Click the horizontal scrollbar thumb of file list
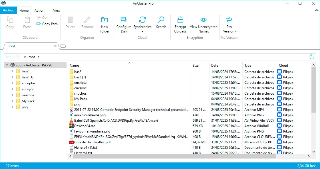 click(x=174, y=156)
